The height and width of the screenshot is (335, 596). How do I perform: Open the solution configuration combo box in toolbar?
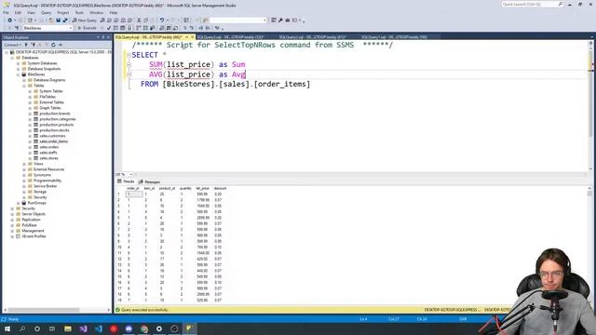coord(238,20)
